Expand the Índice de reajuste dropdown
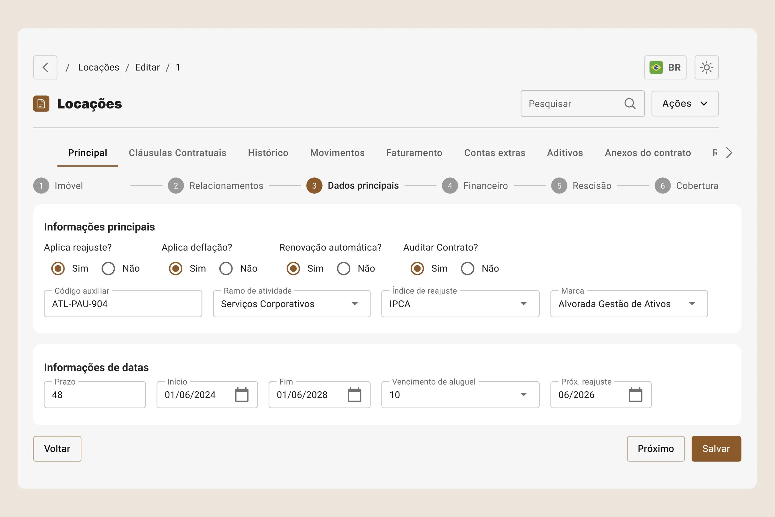Image resolution: width=775 pixels, height=517 pixels. 523,304
